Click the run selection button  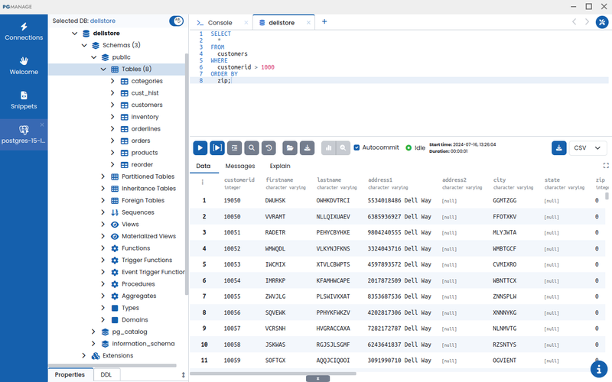tap(217, 147)
